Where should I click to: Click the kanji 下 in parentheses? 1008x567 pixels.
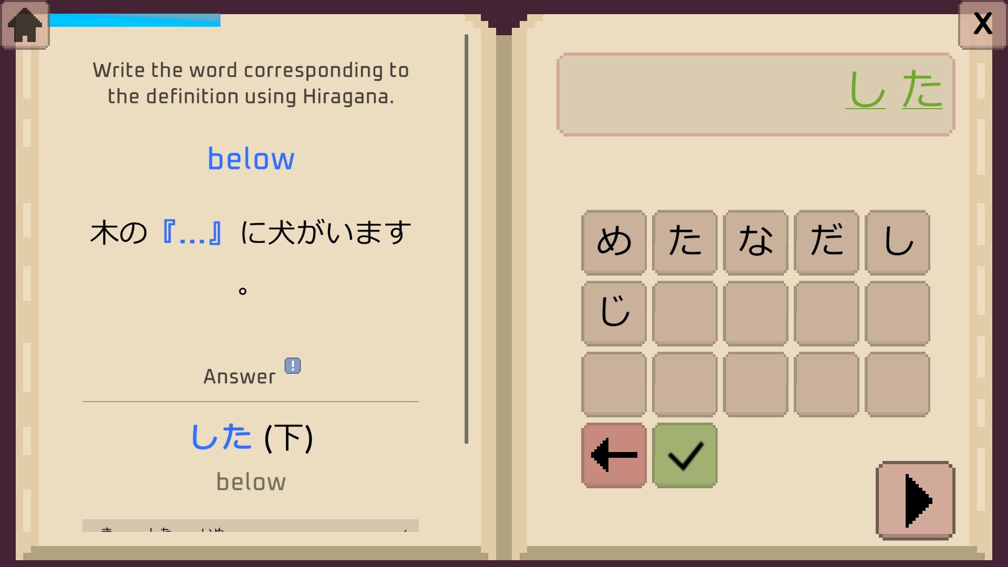click(x=289, y=438)
